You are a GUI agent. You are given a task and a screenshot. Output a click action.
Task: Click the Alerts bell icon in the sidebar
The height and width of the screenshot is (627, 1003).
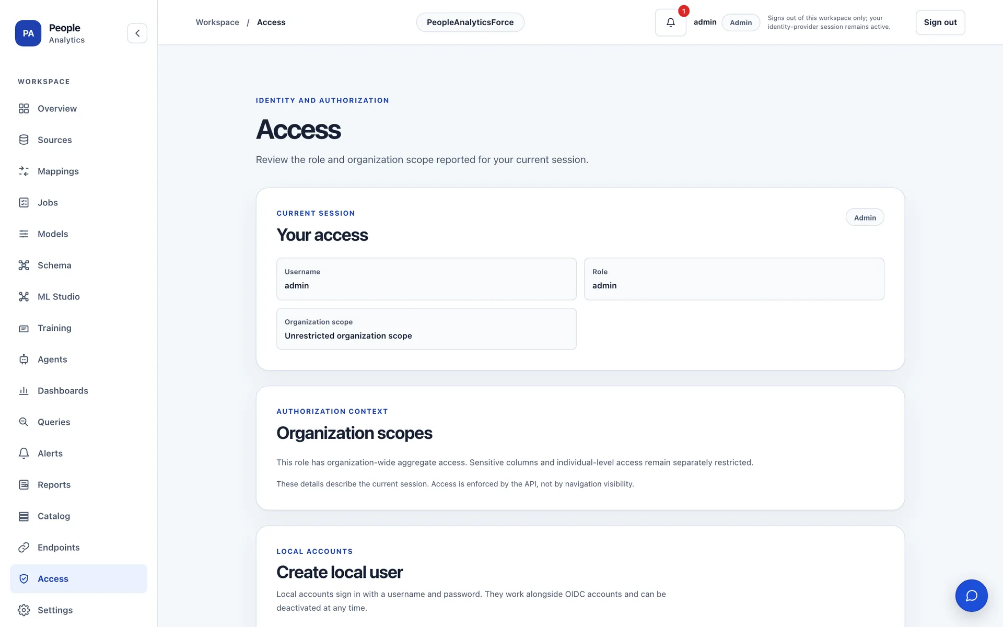tap(24, 453)
